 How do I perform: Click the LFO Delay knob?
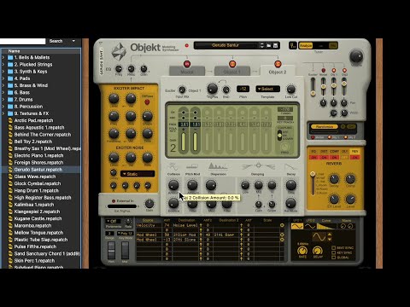(318, 251)
